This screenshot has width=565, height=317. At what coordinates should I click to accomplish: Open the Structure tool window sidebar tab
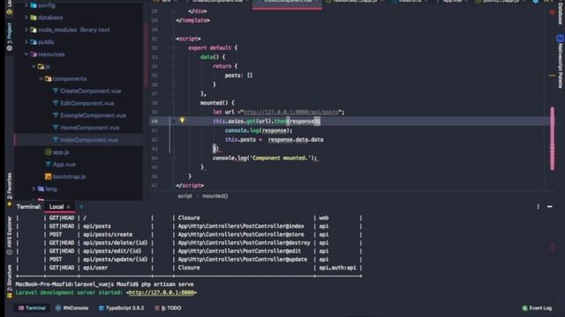tap(10, 281)
